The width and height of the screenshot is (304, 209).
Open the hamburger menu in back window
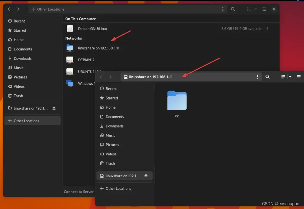click(x=264, y=9)
